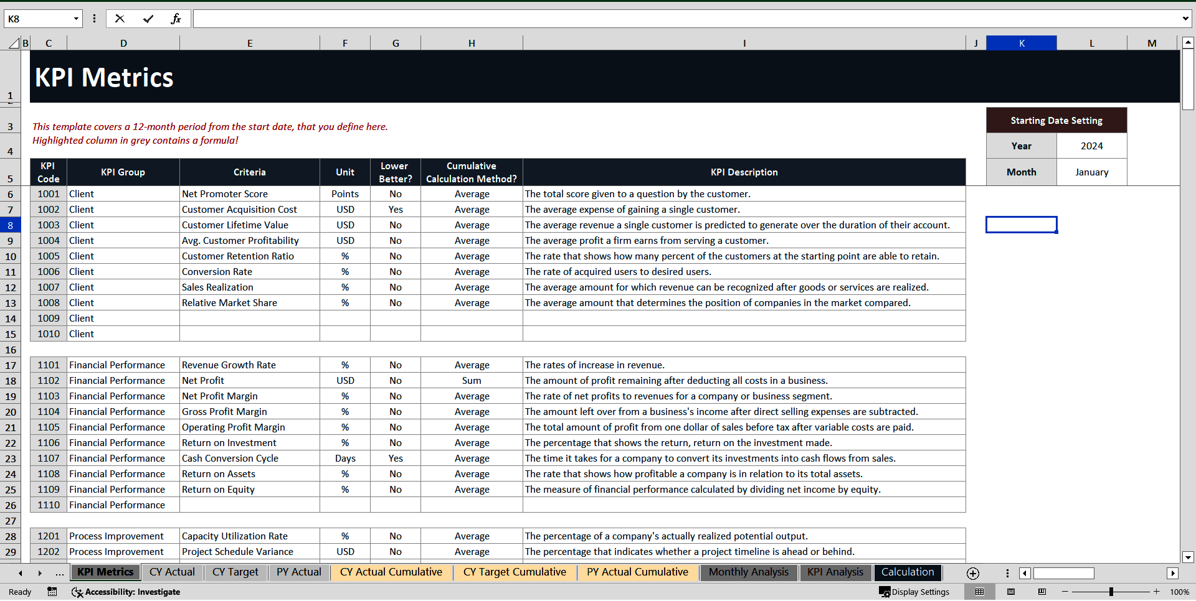1196x601 pixels.
Task: Open the formula bar options dots
Action: [94, 19]
